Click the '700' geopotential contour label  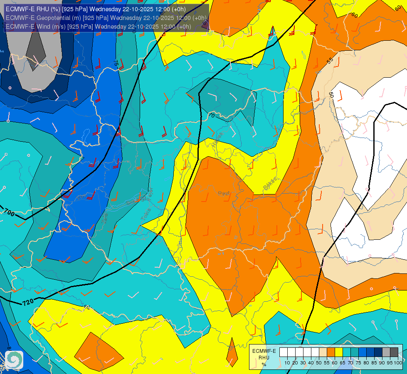9,213
